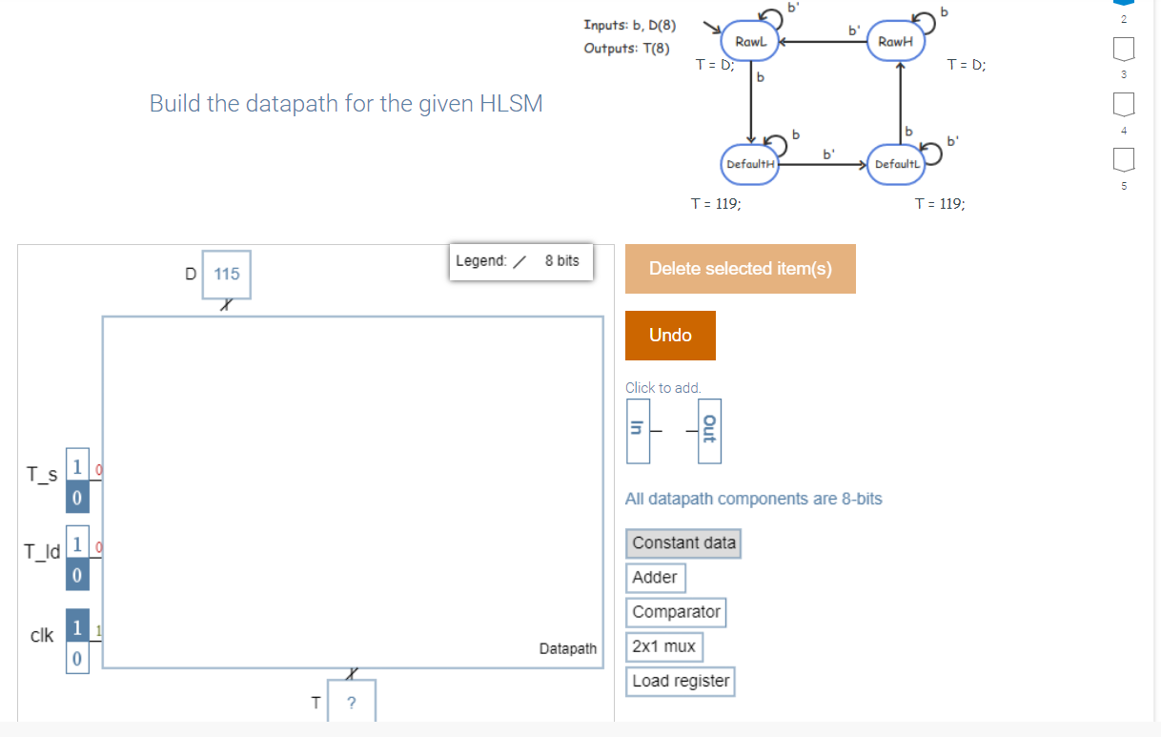The image size is (1161, 737).
Task: Add a Constant data component
Action: [x=682, y=543]
